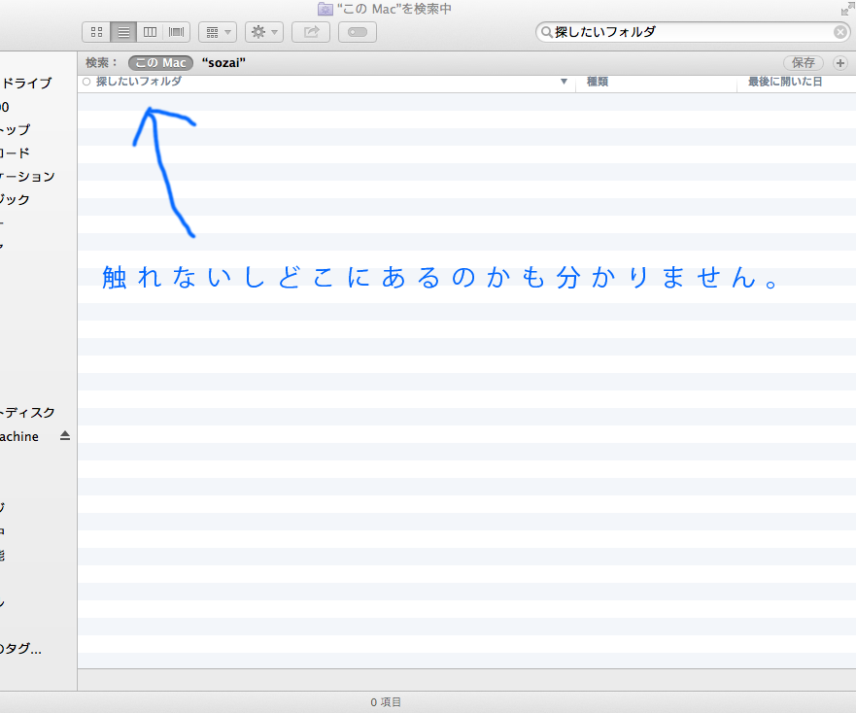Viewport: 856px width, 713px height.
Task: Select the "sozai" search scope
Action: click(x=223, y=63)
